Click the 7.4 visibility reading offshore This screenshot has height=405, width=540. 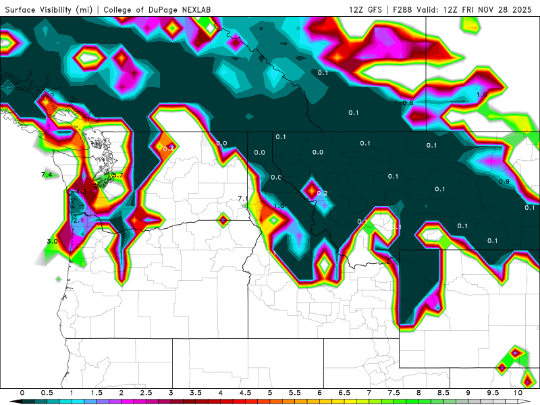(x=47, y=175)
